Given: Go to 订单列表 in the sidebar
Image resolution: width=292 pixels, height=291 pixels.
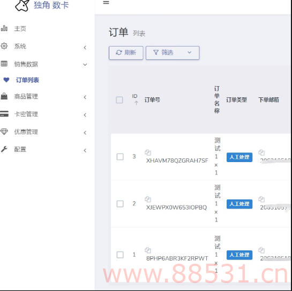Looking at the screenshot, I should pyautogui.click(x=27, y=80).
